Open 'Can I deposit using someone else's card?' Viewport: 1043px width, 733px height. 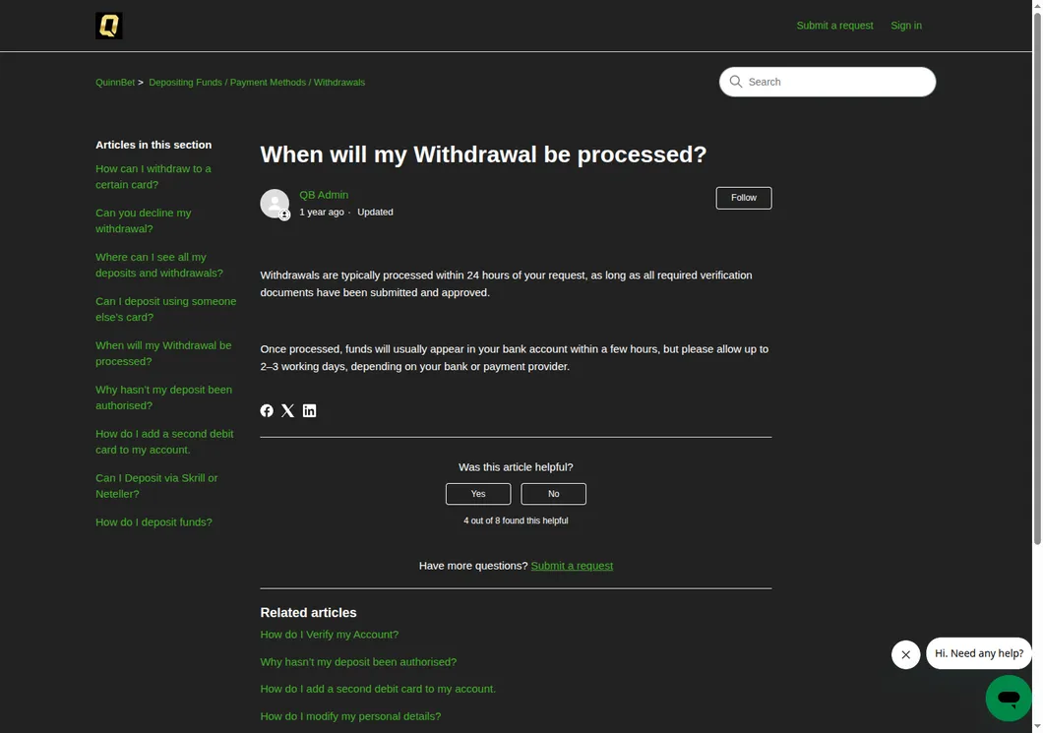click(x=165, y=309)
